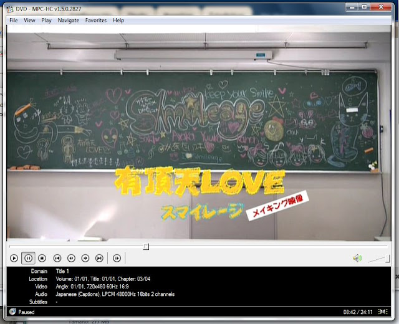Screen dimensions: 399x324
Task: Open the View menu
Action: (29, 21)
